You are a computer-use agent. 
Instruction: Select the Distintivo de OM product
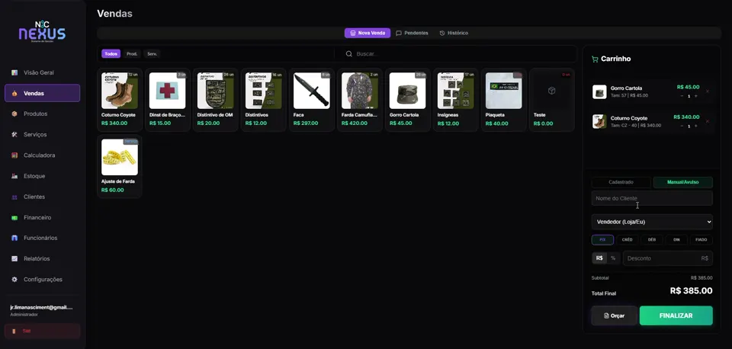click(215, 100)
